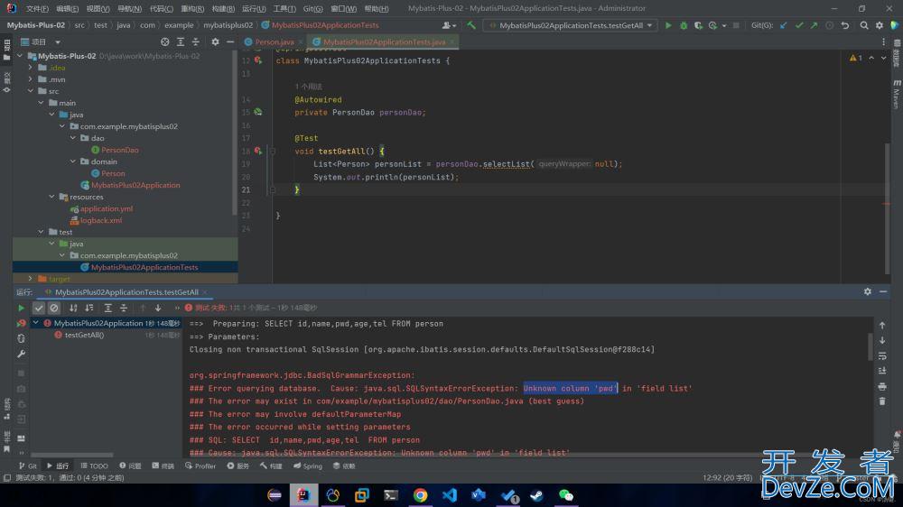This screenshot has width=903, height=507.
Task: Click the Run with Coverage icon
Action: pos(698,25)
